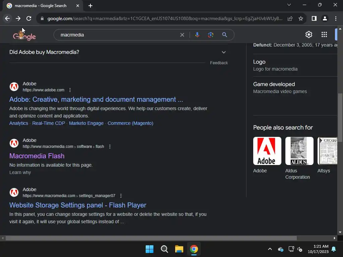Go forward with the browser forward arrow
The image size is (343, 257).
(x=18, y=19)
